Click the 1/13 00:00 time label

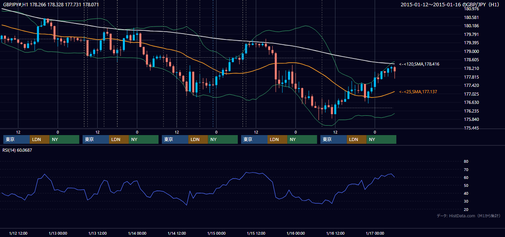[58, 233]
